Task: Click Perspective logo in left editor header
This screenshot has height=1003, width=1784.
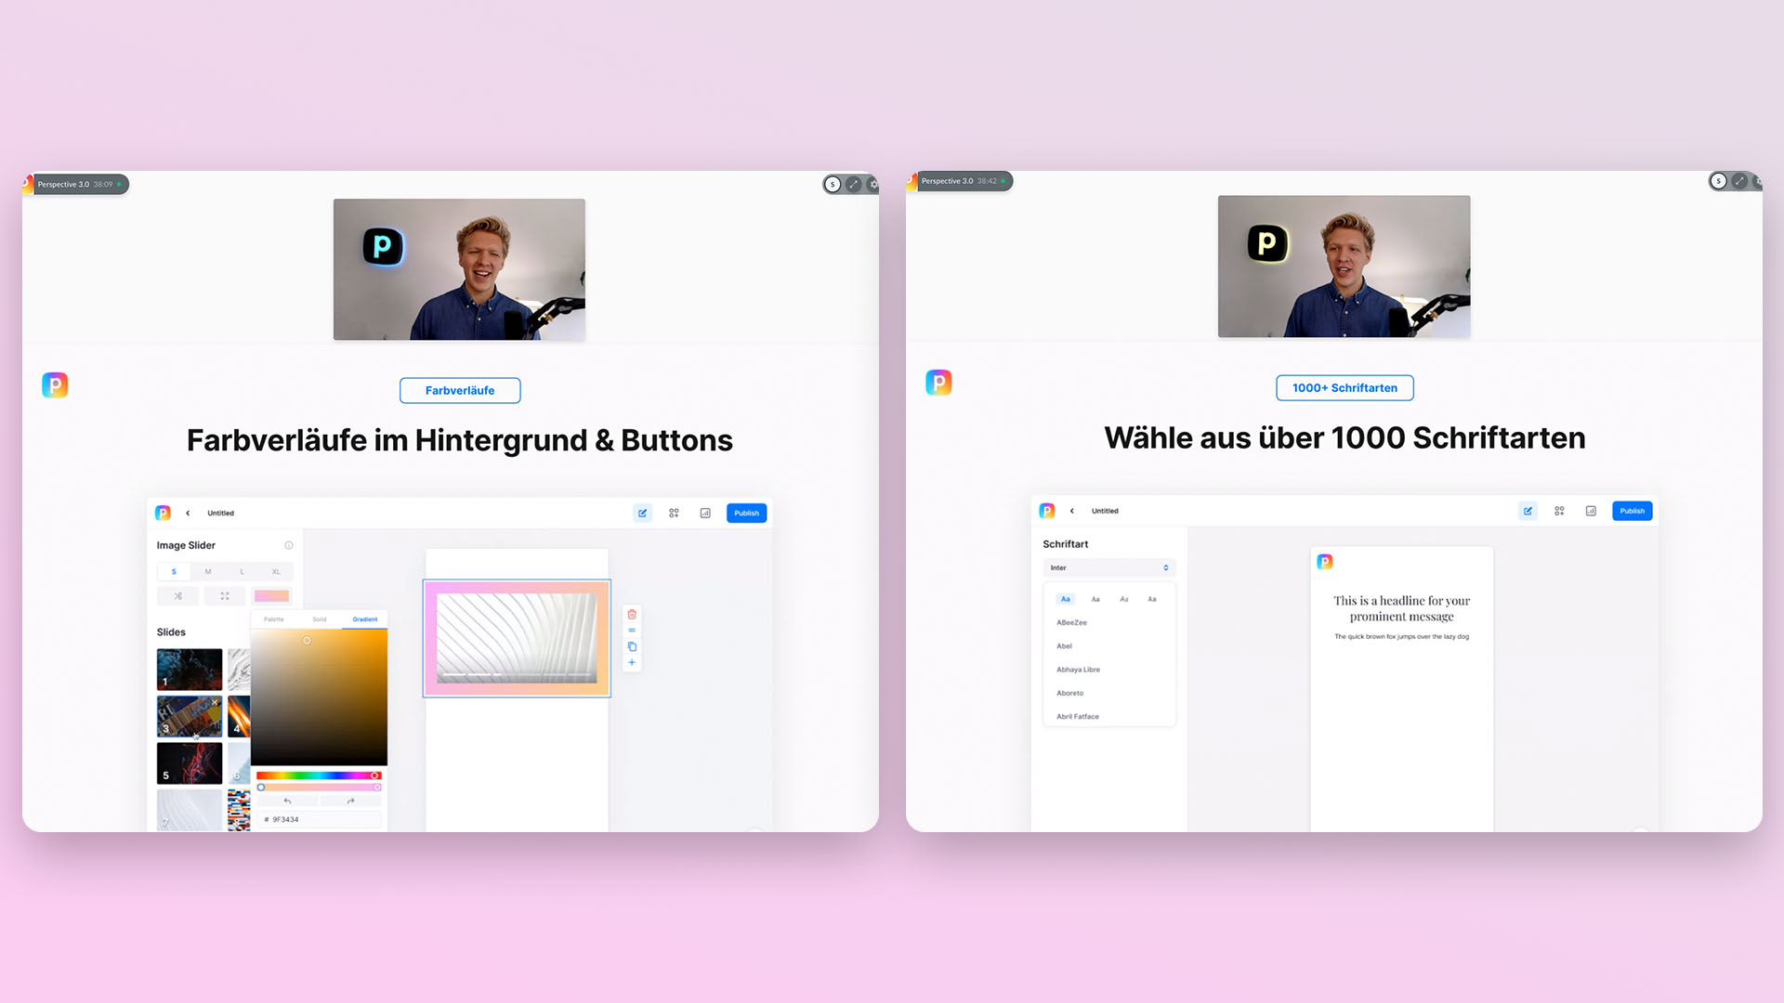Action: click(163, 513)
